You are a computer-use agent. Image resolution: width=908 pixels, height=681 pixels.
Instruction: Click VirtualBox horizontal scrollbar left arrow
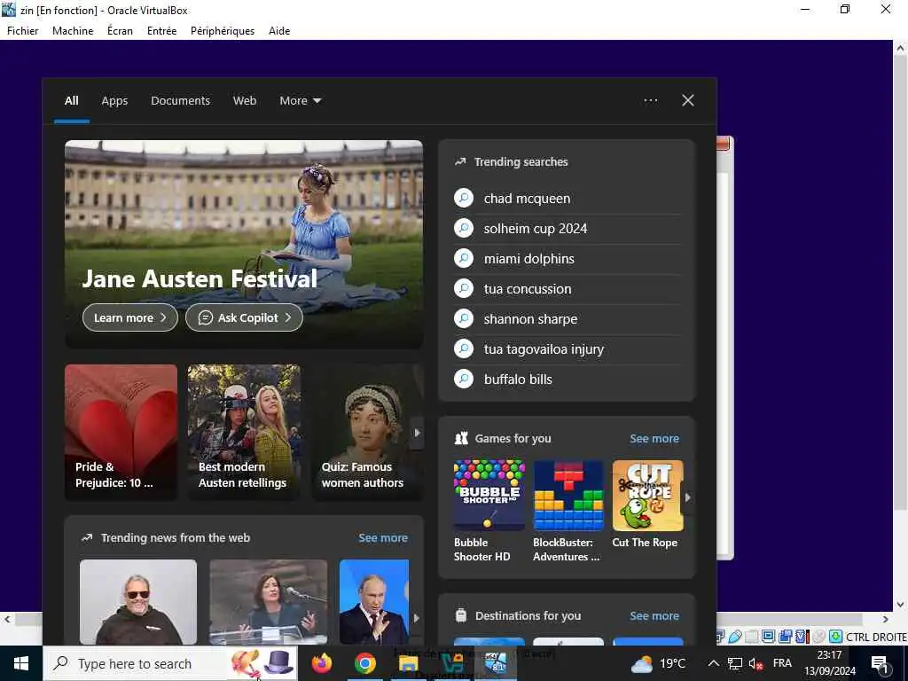tap(7, 619)
